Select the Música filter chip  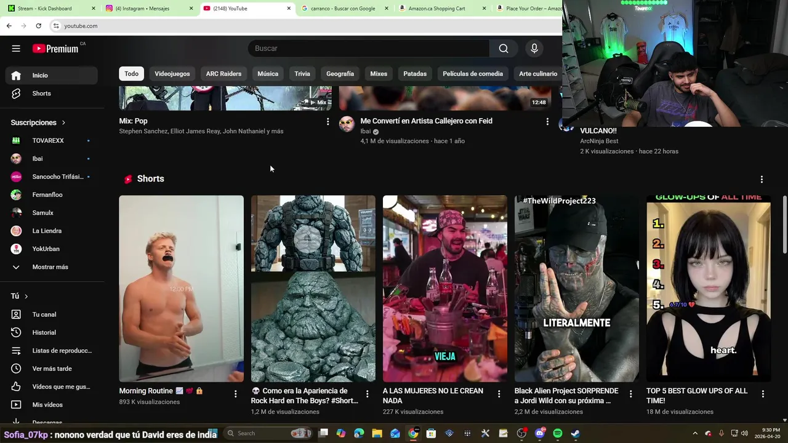pyautogui.click(x=268, y=74)
